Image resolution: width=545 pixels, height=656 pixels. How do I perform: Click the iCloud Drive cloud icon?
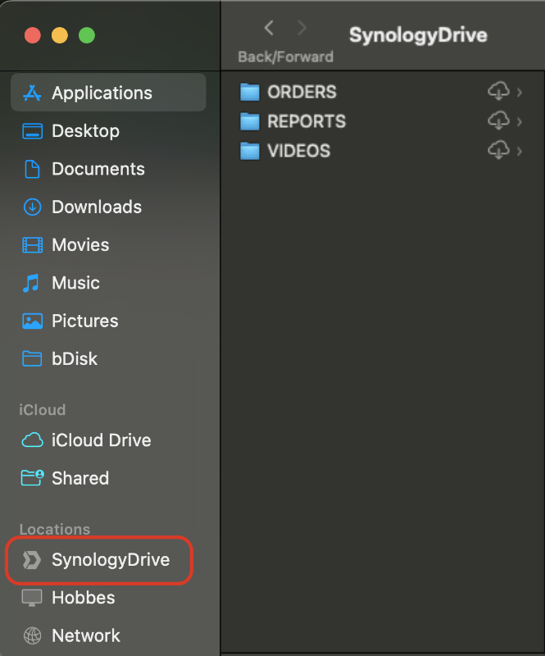(x=32, y=440)
